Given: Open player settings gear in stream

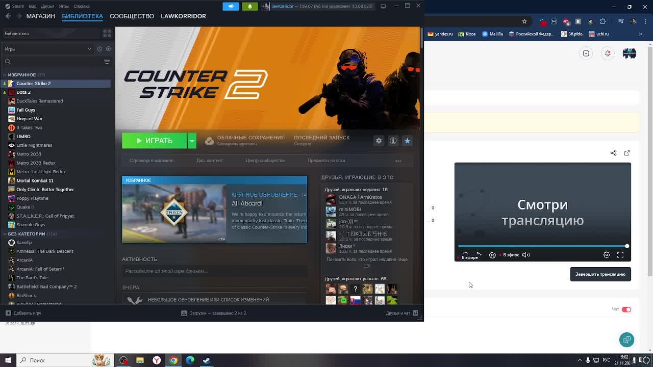Looking at the screenshot, I should pyautogui.click(x=607, y=255).
